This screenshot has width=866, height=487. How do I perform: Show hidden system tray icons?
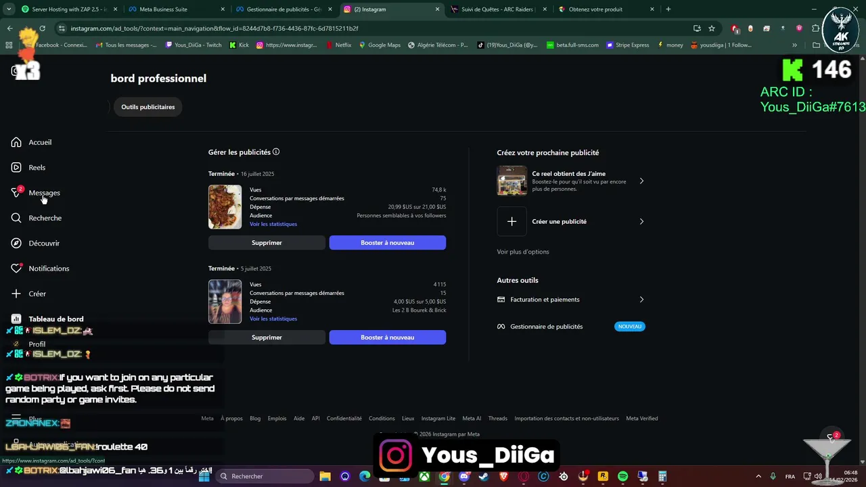758,476
